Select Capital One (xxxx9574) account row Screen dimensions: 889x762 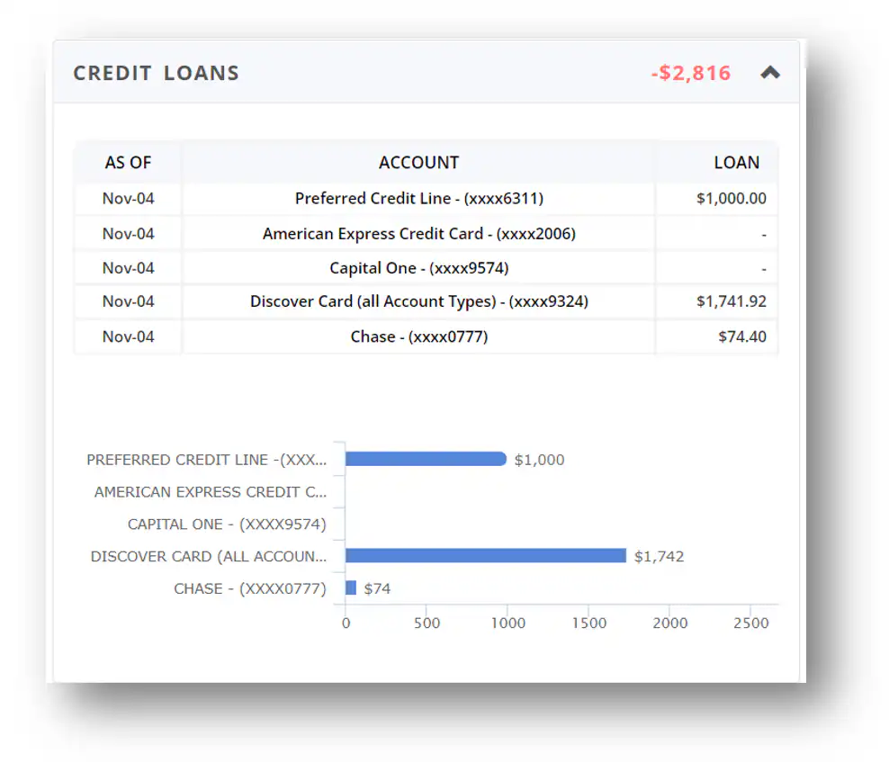point(418,268)
